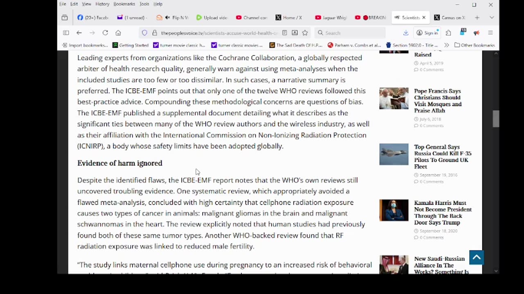Switch to the Facebook tab
This screenshot has height=294, width=524.
(93, 18)
